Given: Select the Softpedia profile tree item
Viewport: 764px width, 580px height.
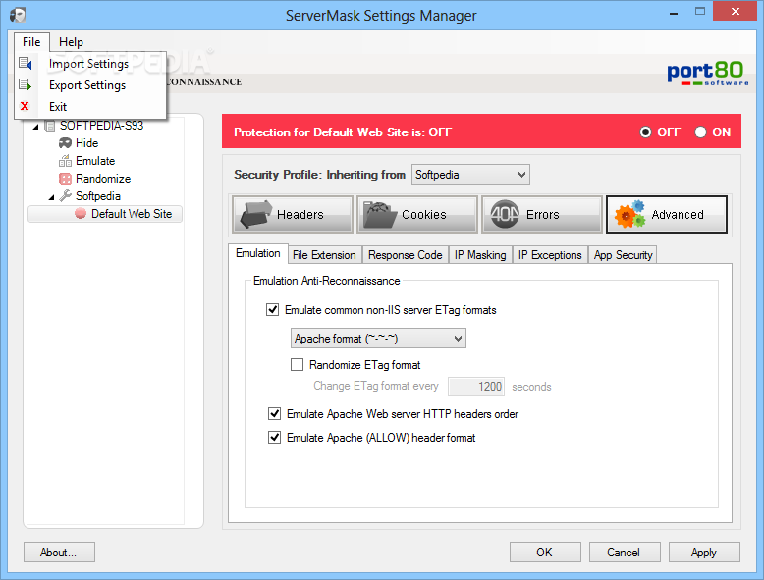Looking at the screenshot, I should [98, 196].
